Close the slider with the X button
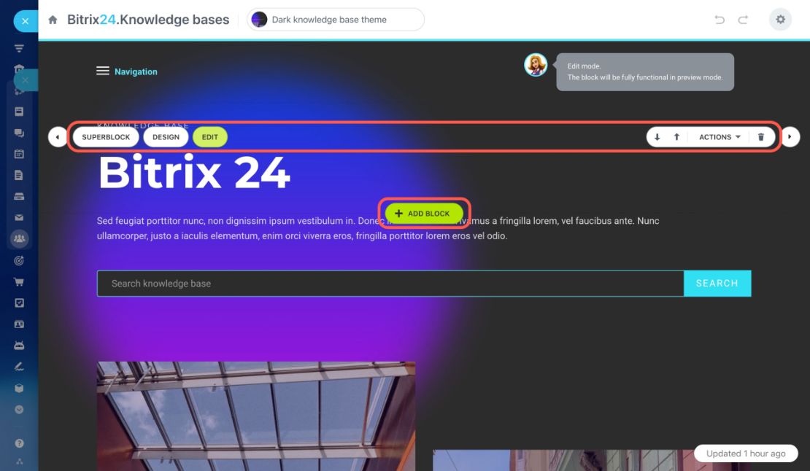Image resolution: width=810 pixels, height=471 pixels. click(25, 21)
